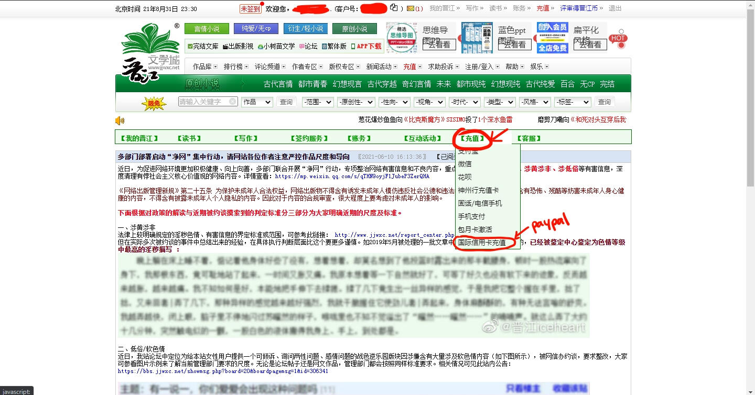Open APP下载 with the phone icon
Viewport: 755px width, 395px height.
(366, 46)
